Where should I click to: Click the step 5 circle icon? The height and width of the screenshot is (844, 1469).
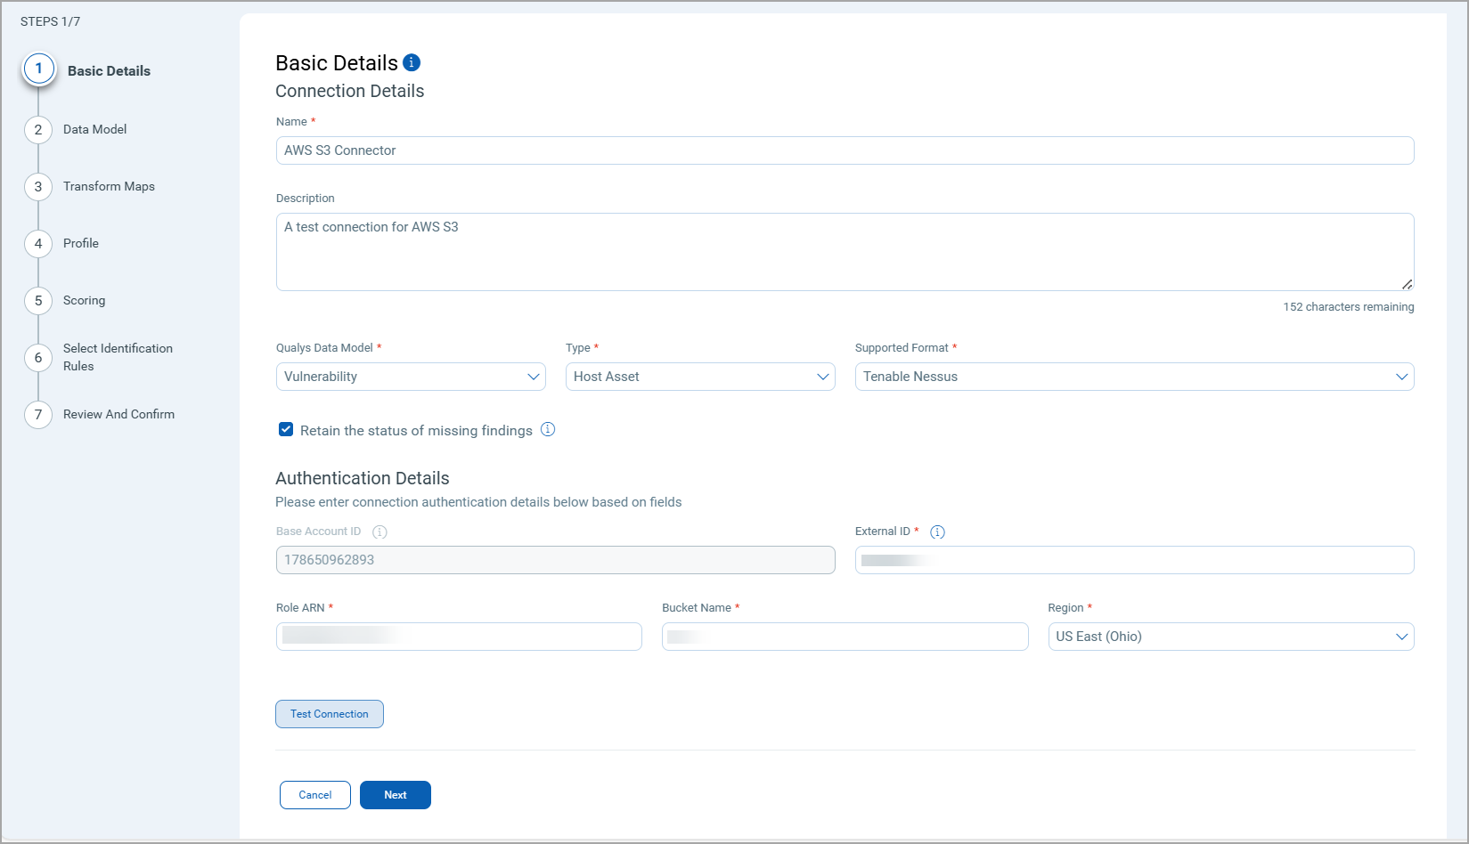pos(38,301)
